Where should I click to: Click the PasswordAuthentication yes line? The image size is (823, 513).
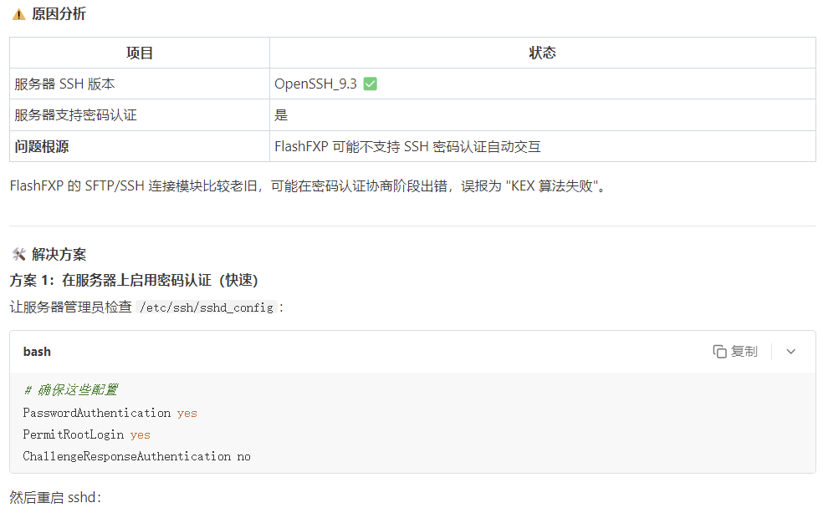tap(110, 414)
